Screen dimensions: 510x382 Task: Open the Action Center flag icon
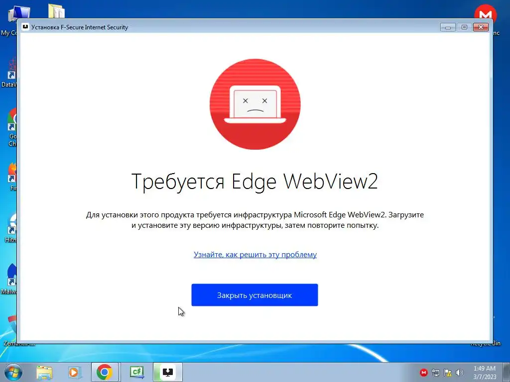coord(448,373)
